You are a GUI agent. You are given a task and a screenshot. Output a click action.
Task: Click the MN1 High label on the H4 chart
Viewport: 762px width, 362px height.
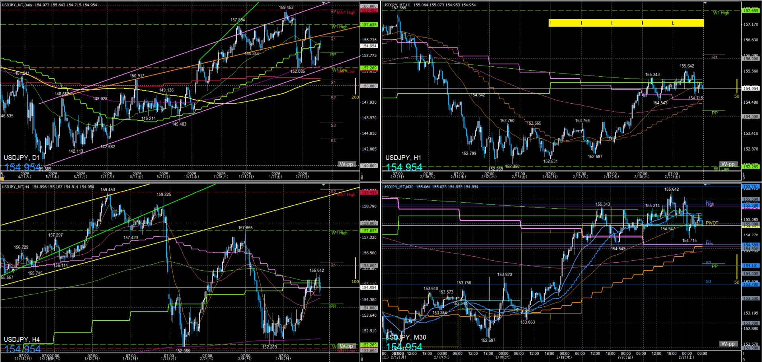tap(346, 195)
